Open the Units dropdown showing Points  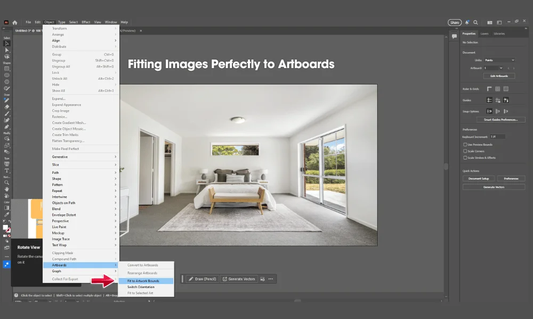pyautogui.click(x=499, y=60)
